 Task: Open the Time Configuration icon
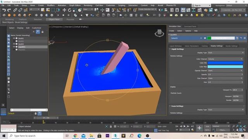[x=193, y=130]
